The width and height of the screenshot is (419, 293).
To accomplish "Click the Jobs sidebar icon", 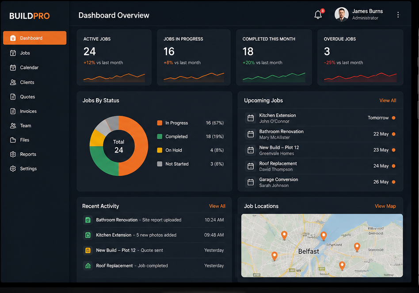I will coord(13,53).
